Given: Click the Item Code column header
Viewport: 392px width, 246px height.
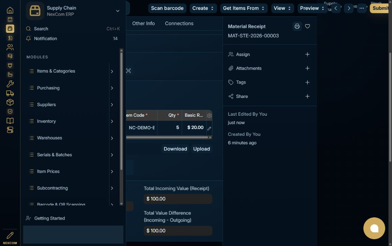Looking at the screenshot, I should pyautogui.click(x=141, y=115).
